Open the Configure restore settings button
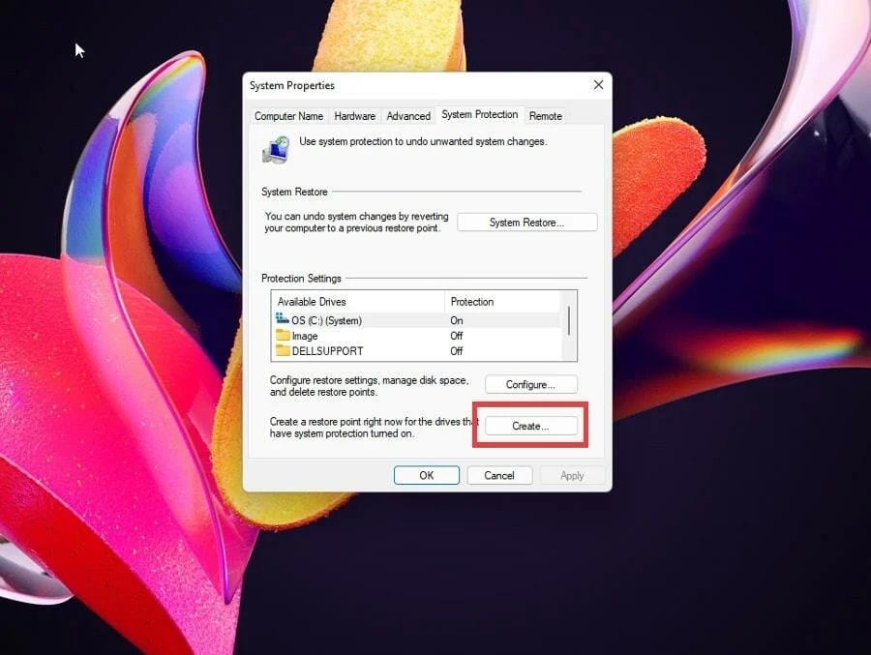The image size is (871, 655). point(530,384)
